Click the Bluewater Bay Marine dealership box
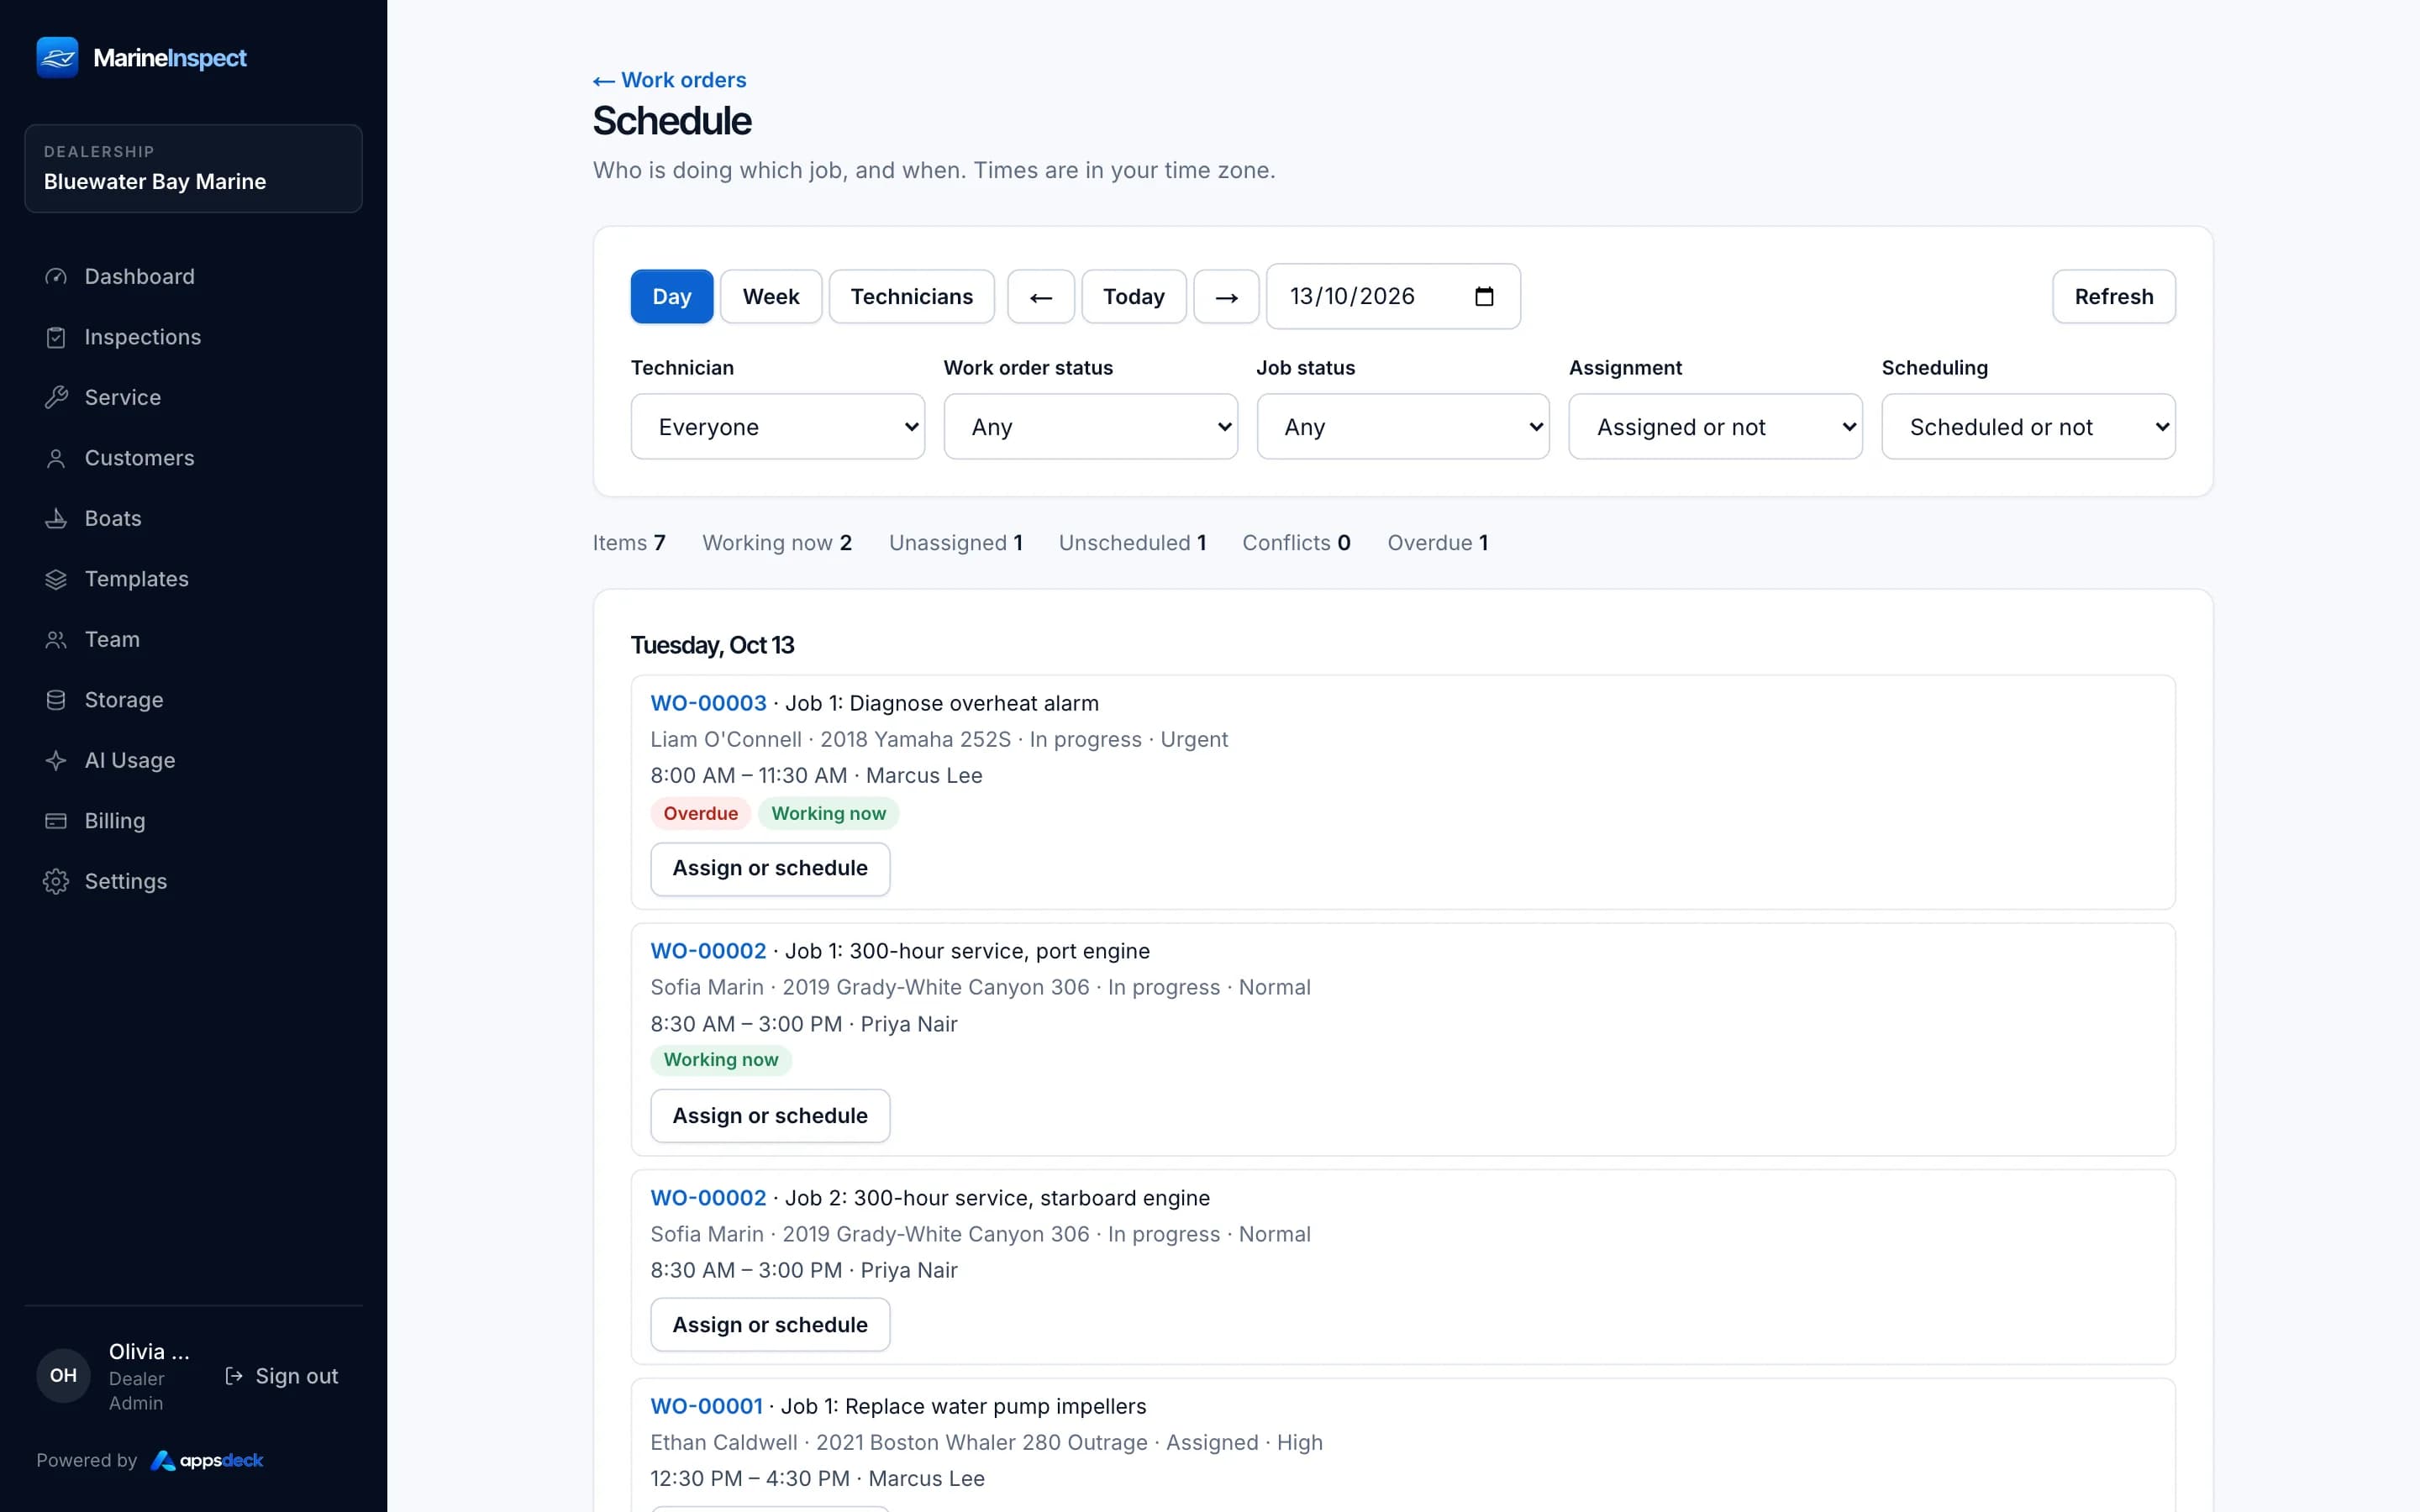The height and width of the screenshot is (1512, 2420). click(x=193, y=168)
